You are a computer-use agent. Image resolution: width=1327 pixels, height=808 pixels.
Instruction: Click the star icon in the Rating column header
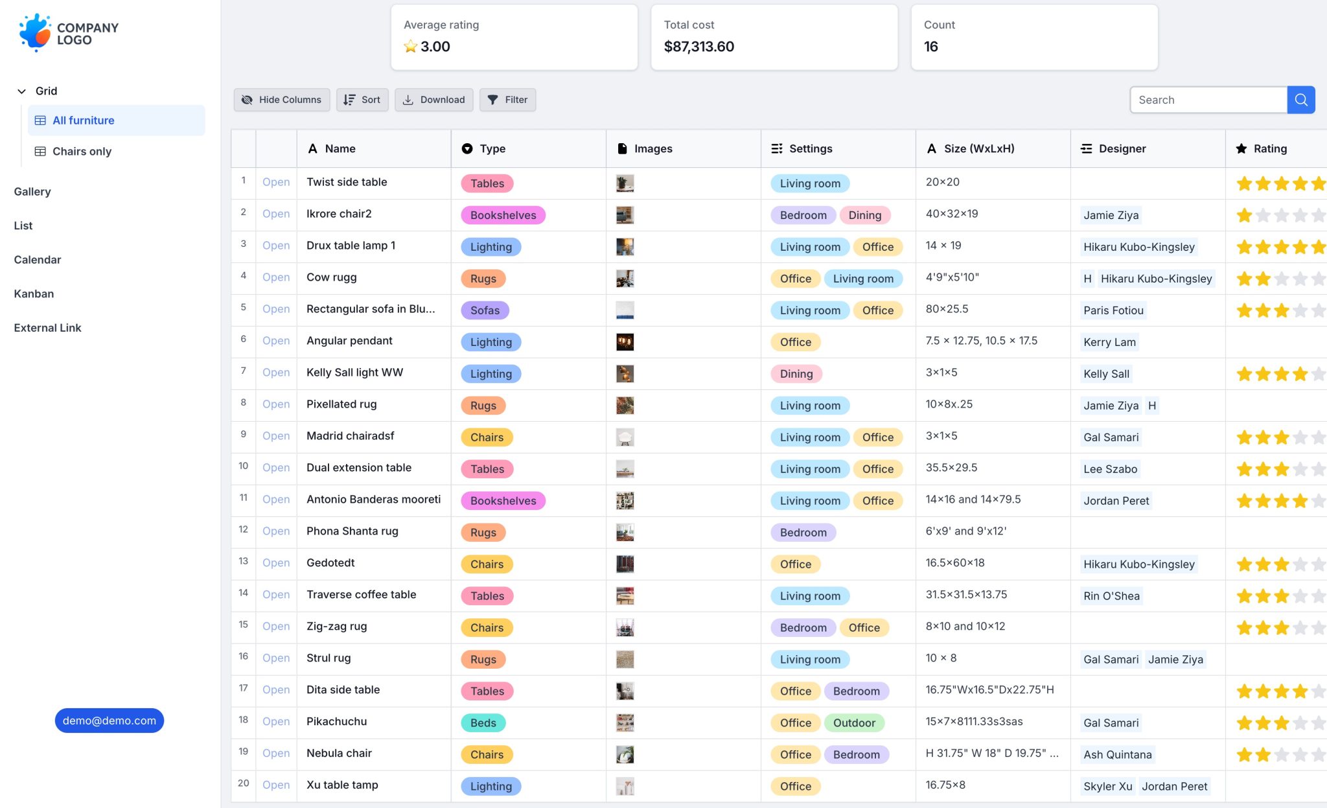tap(1241, 148)
